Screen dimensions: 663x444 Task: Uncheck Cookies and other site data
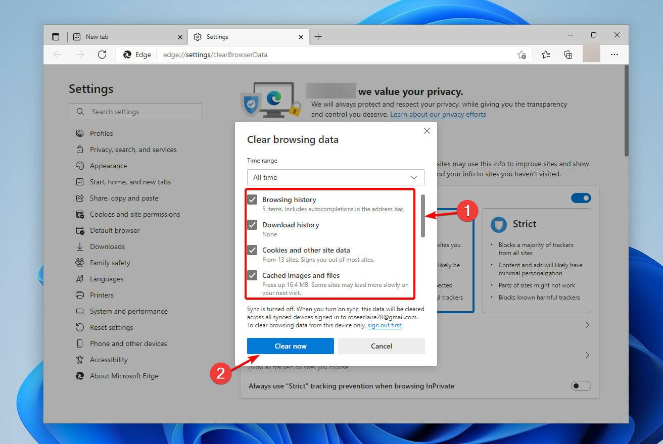pyautogui.click(x=252, y=250)
